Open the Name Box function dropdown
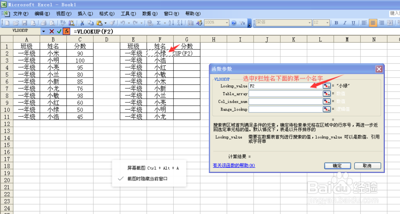This screenshot has height=214, width=400. click(43, 31)
